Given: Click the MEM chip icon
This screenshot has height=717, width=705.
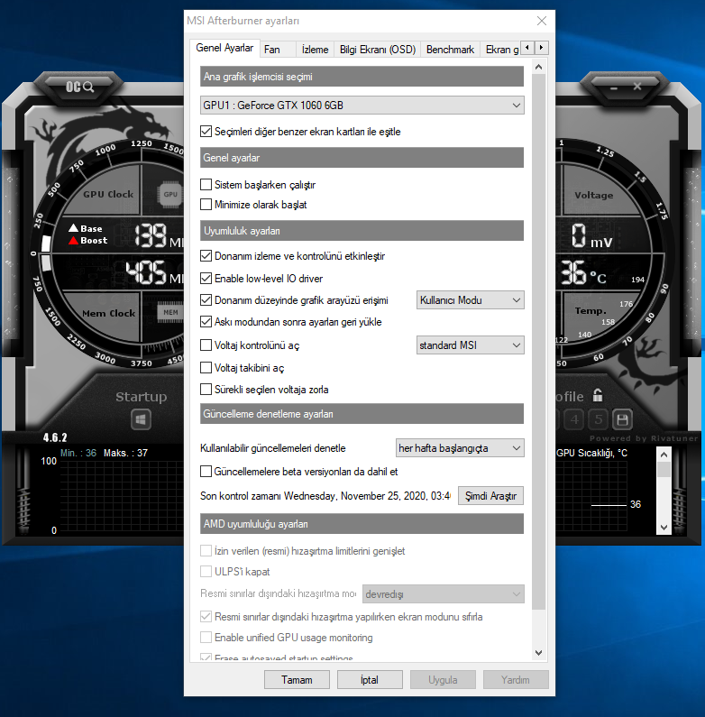Looking at the screenshot, I should click(170, 312).
